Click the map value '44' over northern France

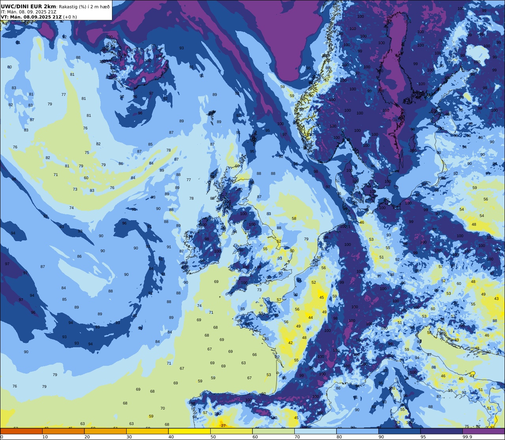[x=310, y=317]
